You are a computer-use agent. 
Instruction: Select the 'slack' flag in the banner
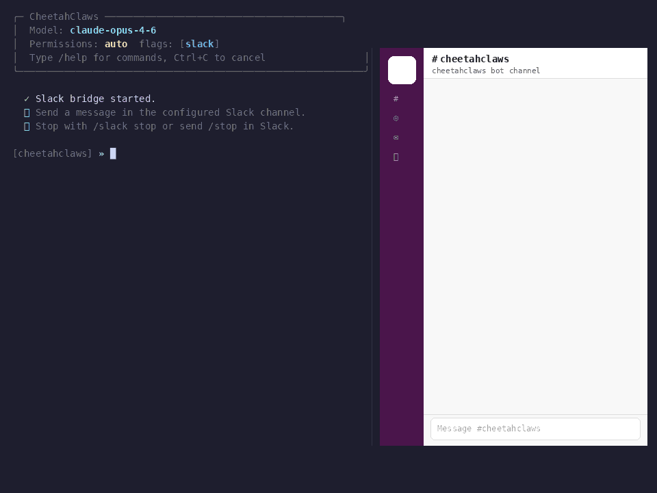click(x=199, y=44)
